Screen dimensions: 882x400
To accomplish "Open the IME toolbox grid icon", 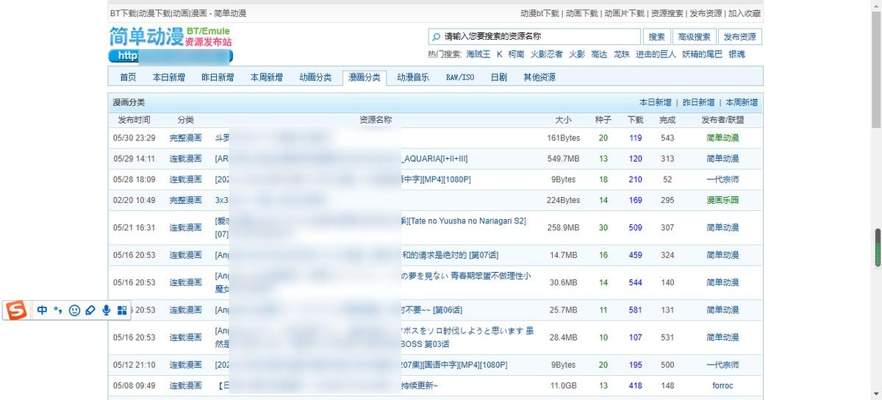I will pyautogui.click(x=122, y=311).
